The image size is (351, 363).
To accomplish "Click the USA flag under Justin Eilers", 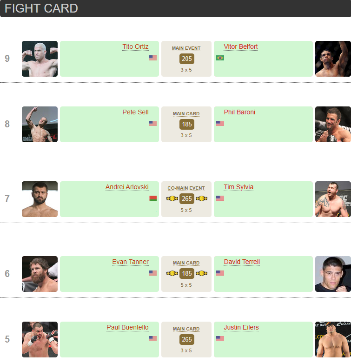I will [x=220, y=339].
